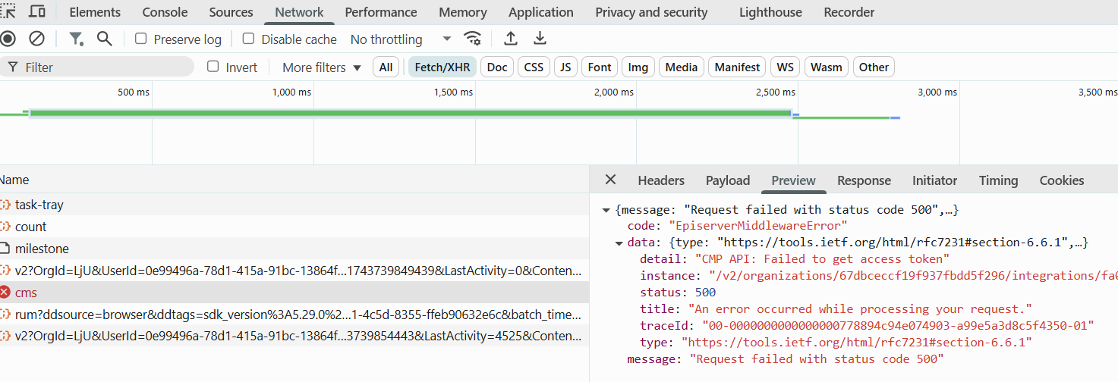Click the export HAR download icon
Screen dimensions: 1118x382
coord(540,39)
